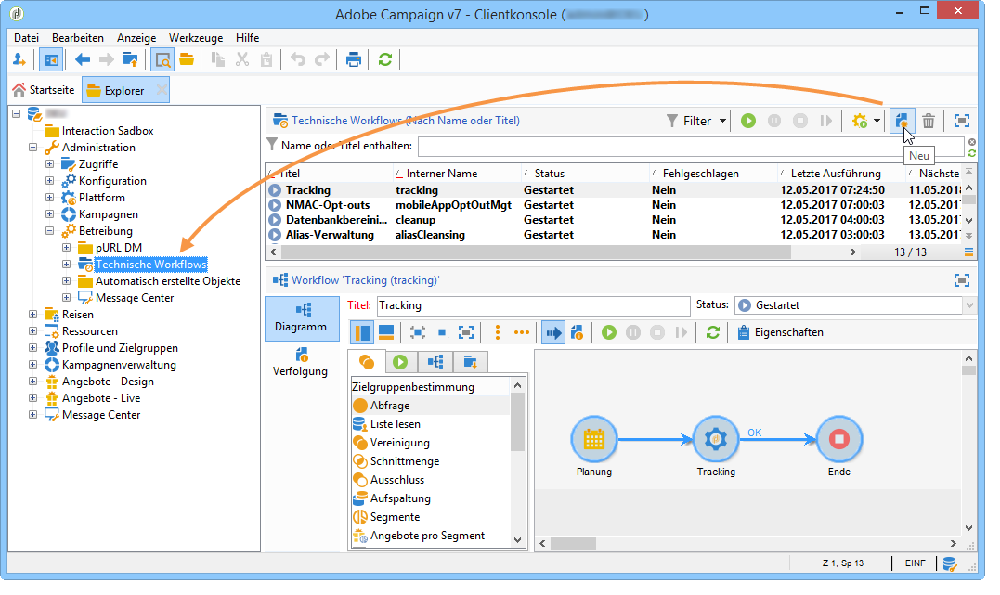
Task: Open the Datei menu
Action: (x=26, y=38)
